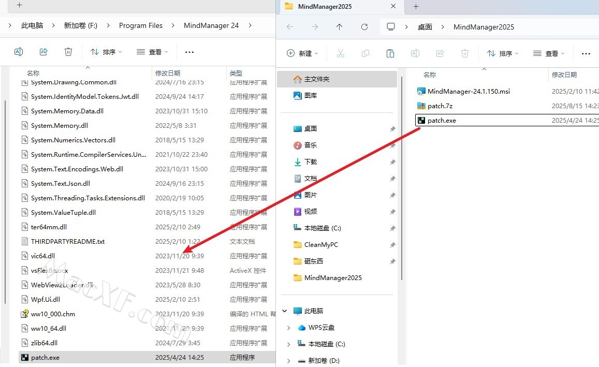The height and width of the screenshot is (367, 599).
Task: Open 查看 view dropdown in MindManager 24 window
Action: click(152, 52)
